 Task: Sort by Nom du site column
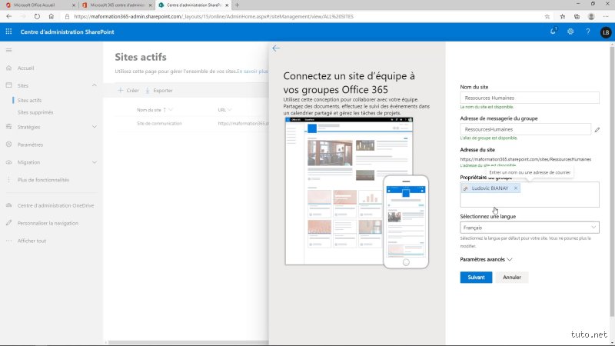click(x=149, y=110)
